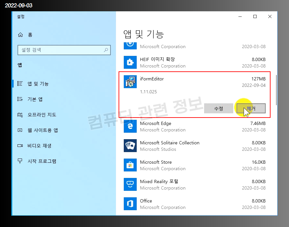
Task: Click the 앱 및 기능 page heading
Action: tap(144, 34)
